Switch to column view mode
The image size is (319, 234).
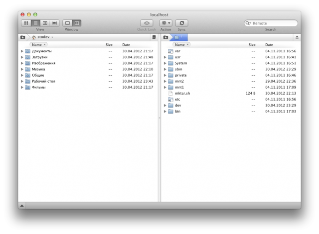pos(45,23)
